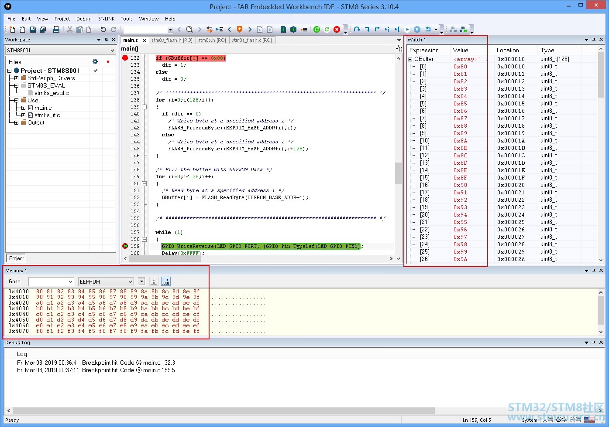Click the Save All toolbar icon
This screenshot has width=609, height=427.
coord(43,29)
